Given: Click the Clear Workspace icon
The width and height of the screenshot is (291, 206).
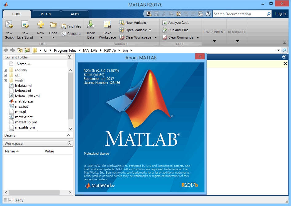Looking at the screenshot, I should coord(122,37).
